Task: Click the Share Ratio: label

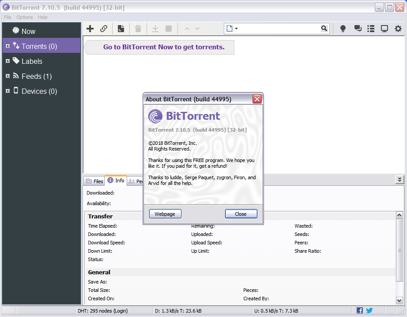Action: coord(308,251)
